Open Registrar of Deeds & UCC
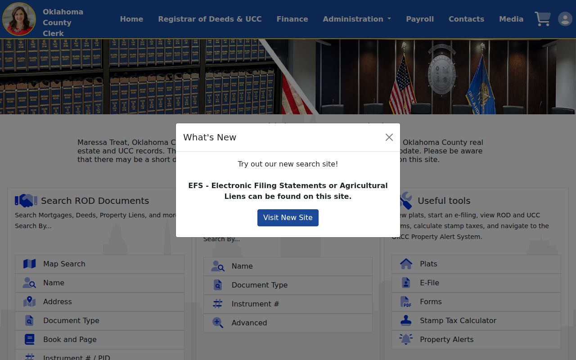This screenshot has height=360, width=576. click(x=210, y=19)
